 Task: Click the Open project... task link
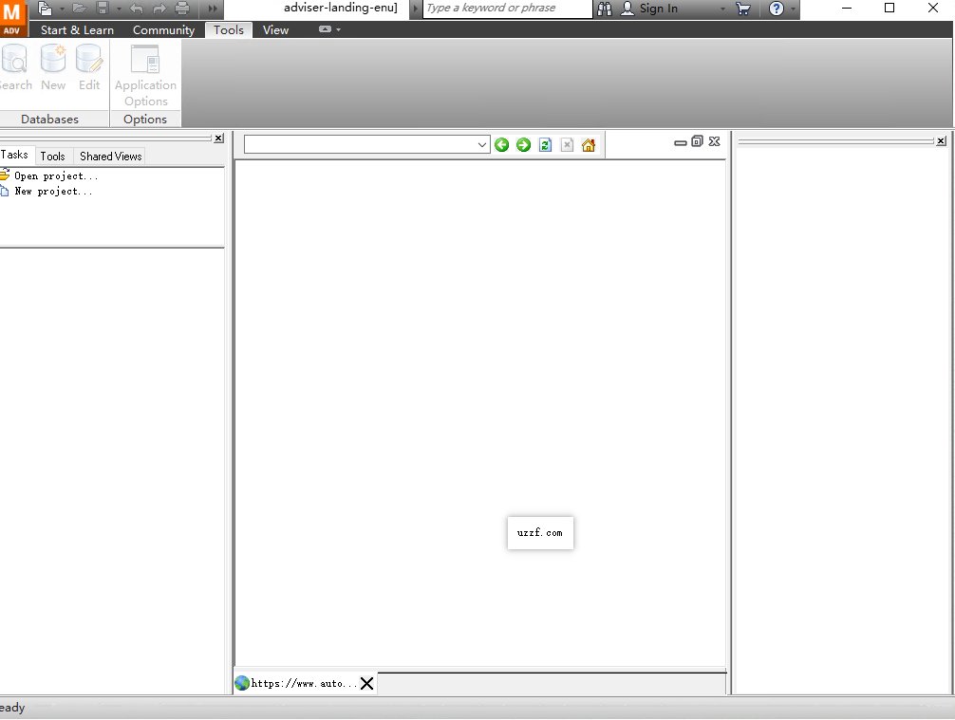55,175
